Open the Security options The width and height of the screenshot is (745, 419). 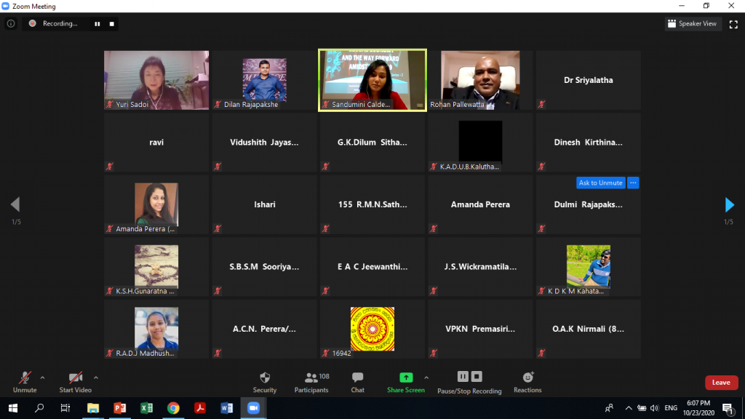coord(264,381)
